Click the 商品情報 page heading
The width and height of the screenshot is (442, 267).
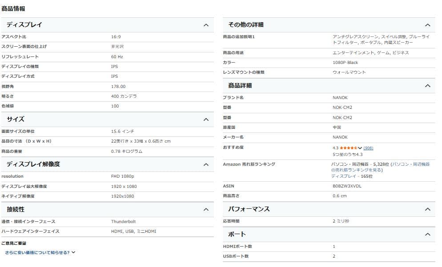point(13,8)
